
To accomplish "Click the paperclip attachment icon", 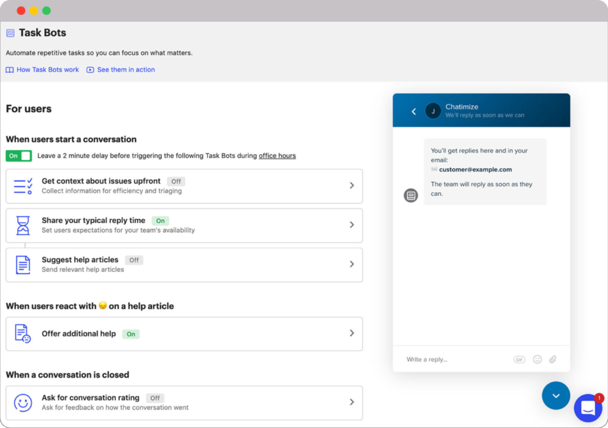I will pyautogui.click(x=552, y=359).
